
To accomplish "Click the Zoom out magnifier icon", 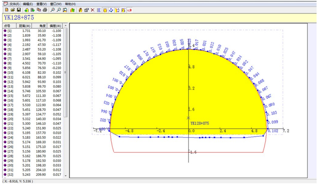I will 58,10.
